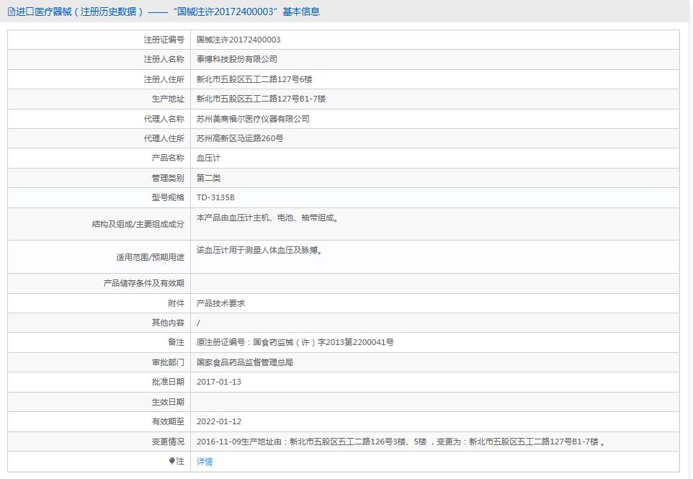The height and width of the screenshot is (479, 693).
Task: Click registrant address 新北市五股区五工二路127号6楼
Action: [x=254, y=79]
